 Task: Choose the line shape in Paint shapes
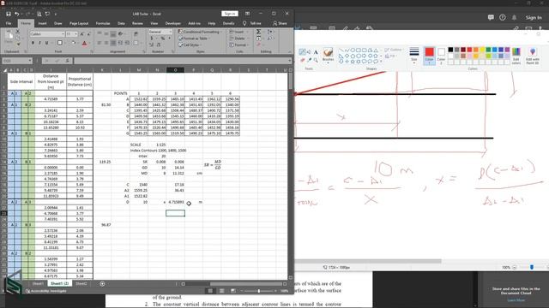(341, 50)
